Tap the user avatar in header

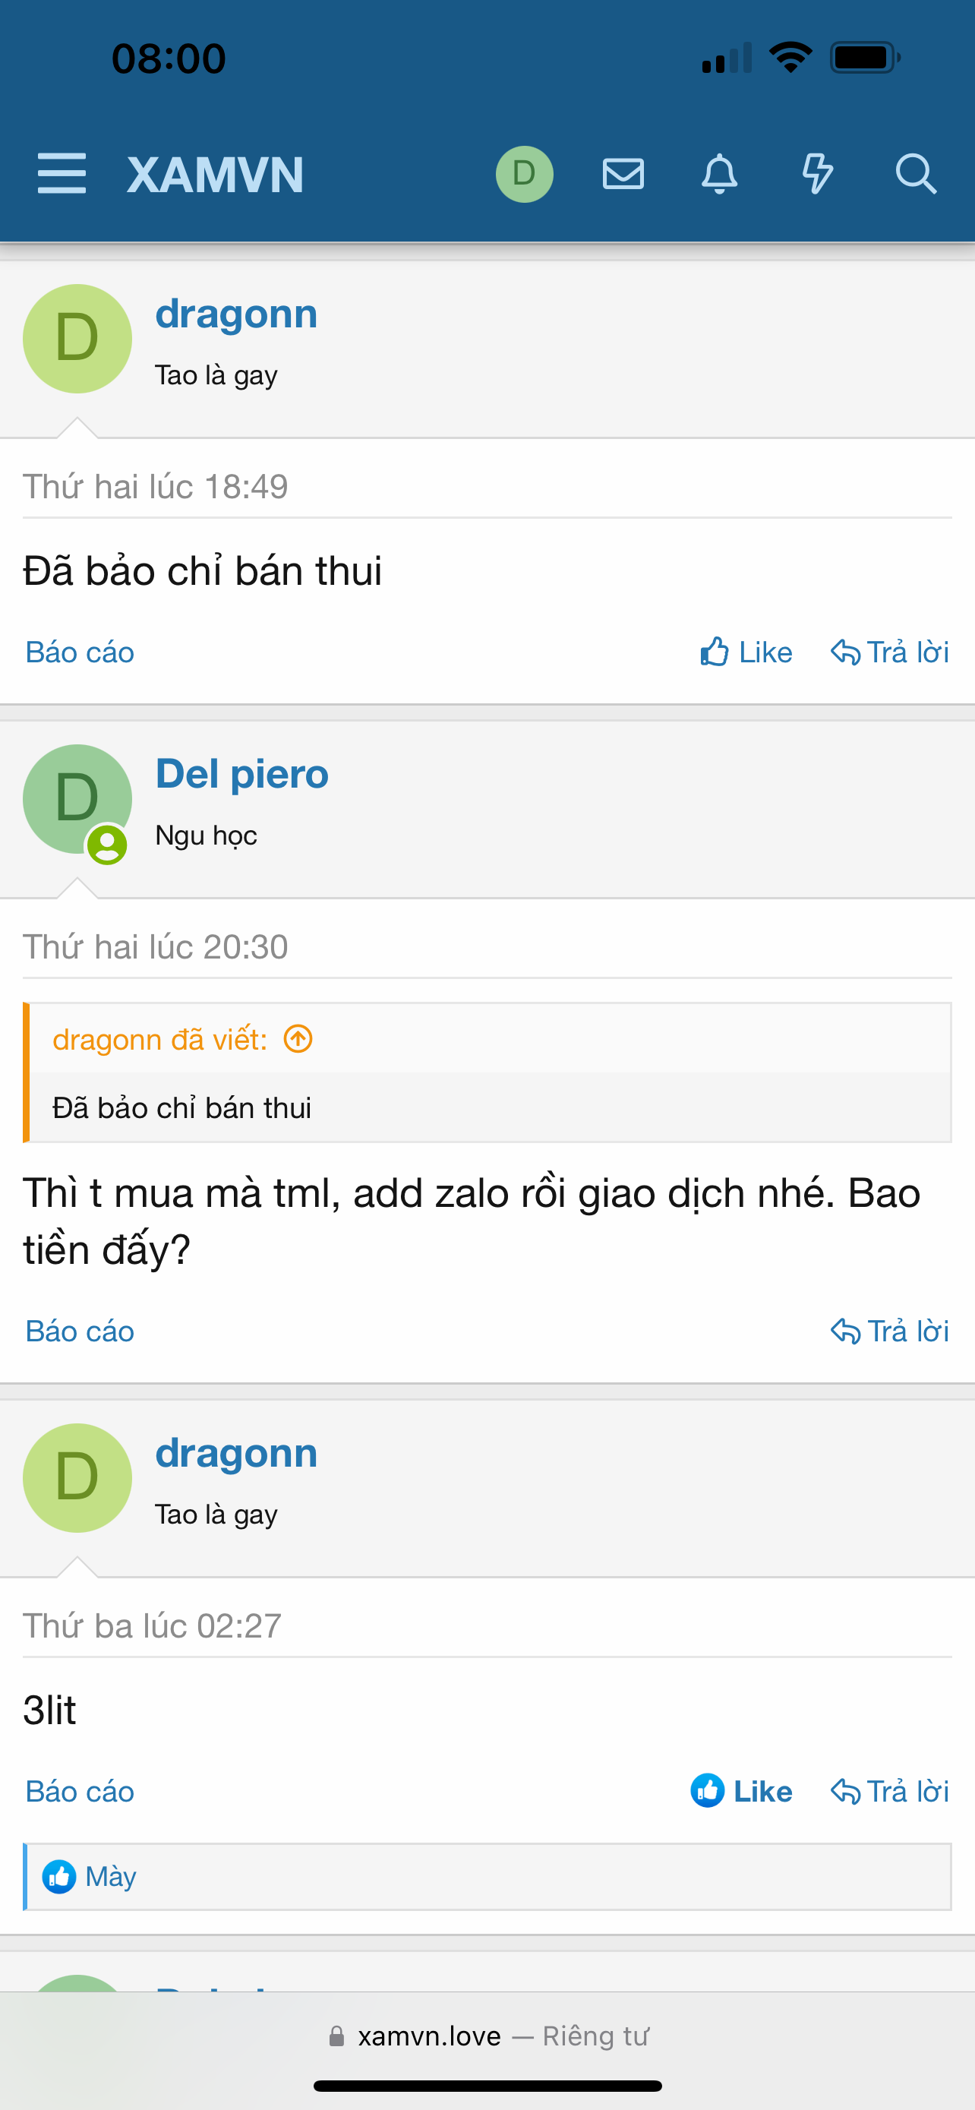(524, 174)
